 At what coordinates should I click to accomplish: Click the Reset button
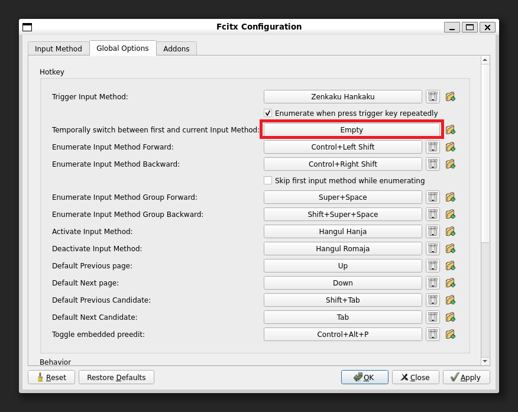(x=51, y=377)
